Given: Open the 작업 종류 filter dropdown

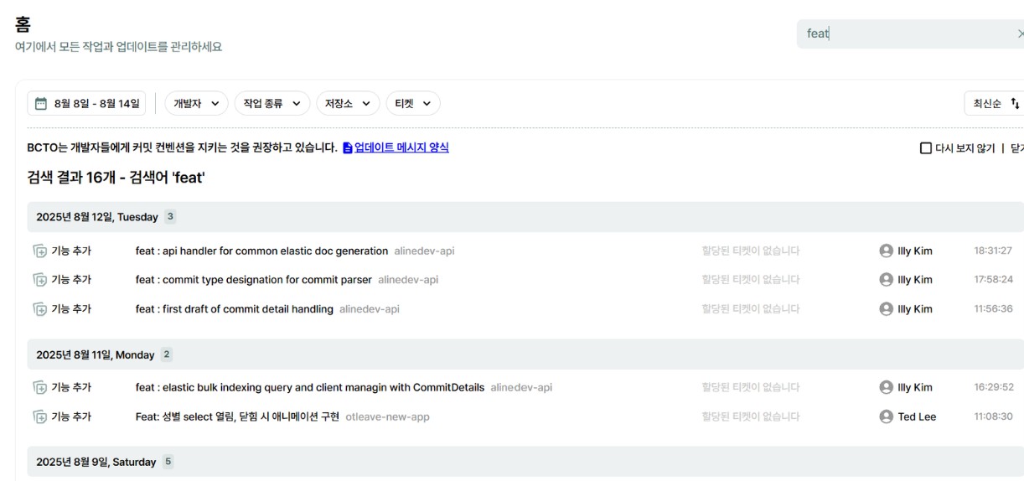Looking at the screenshot, I should (x=272, y=104).
